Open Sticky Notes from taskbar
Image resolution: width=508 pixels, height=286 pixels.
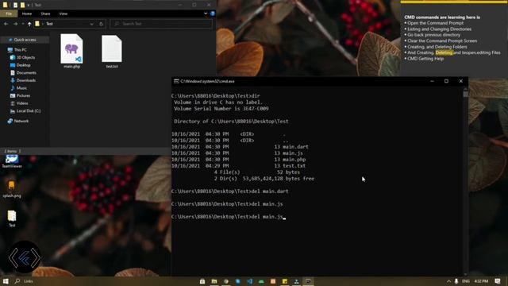point(285,281)
